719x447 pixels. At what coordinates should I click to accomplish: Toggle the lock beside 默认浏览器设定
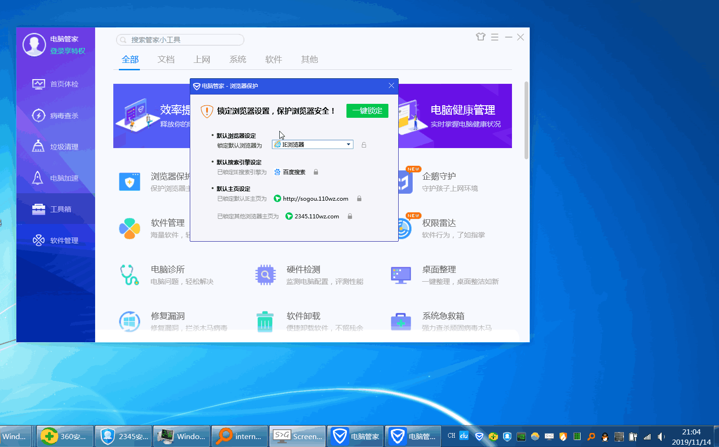click(364, 144)
